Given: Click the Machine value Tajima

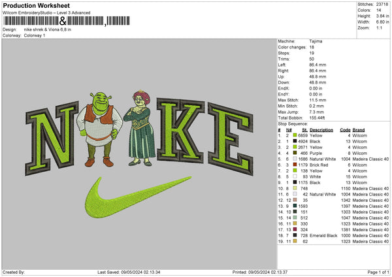Looking at the screenshot, I should coord(316,41).
